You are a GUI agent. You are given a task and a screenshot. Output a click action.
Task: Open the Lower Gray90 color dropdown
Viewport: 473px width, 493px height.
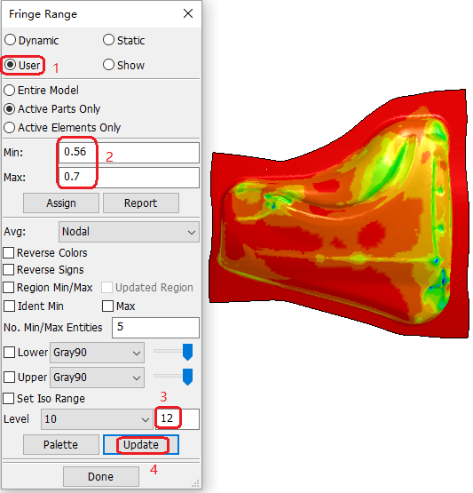[97, 353]
